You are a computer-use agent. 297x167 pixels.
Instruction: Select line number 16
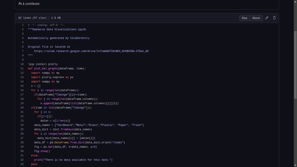(x=22, y=90)
